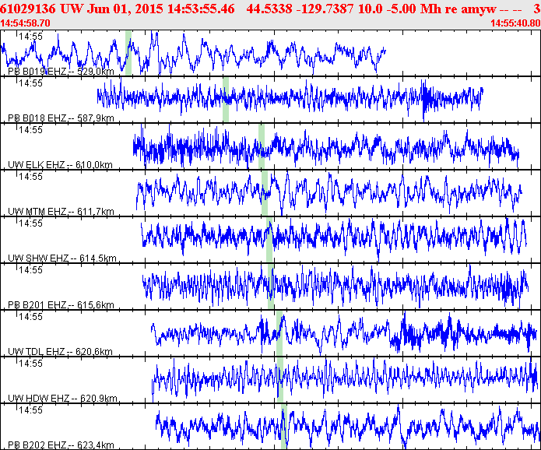The image size is (541, 450).
Task: Click the 14:55 tick label on UW ELK panel
Action: point(30,130)
